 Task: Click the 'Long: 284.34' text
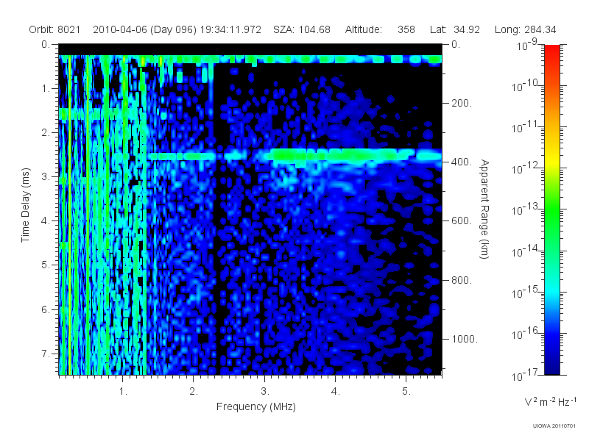[x=525, y=29]
